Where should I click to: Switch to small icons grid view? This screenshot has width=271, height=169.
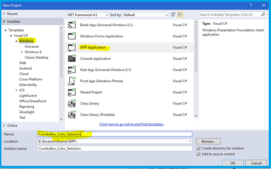(x=173, y=15)
